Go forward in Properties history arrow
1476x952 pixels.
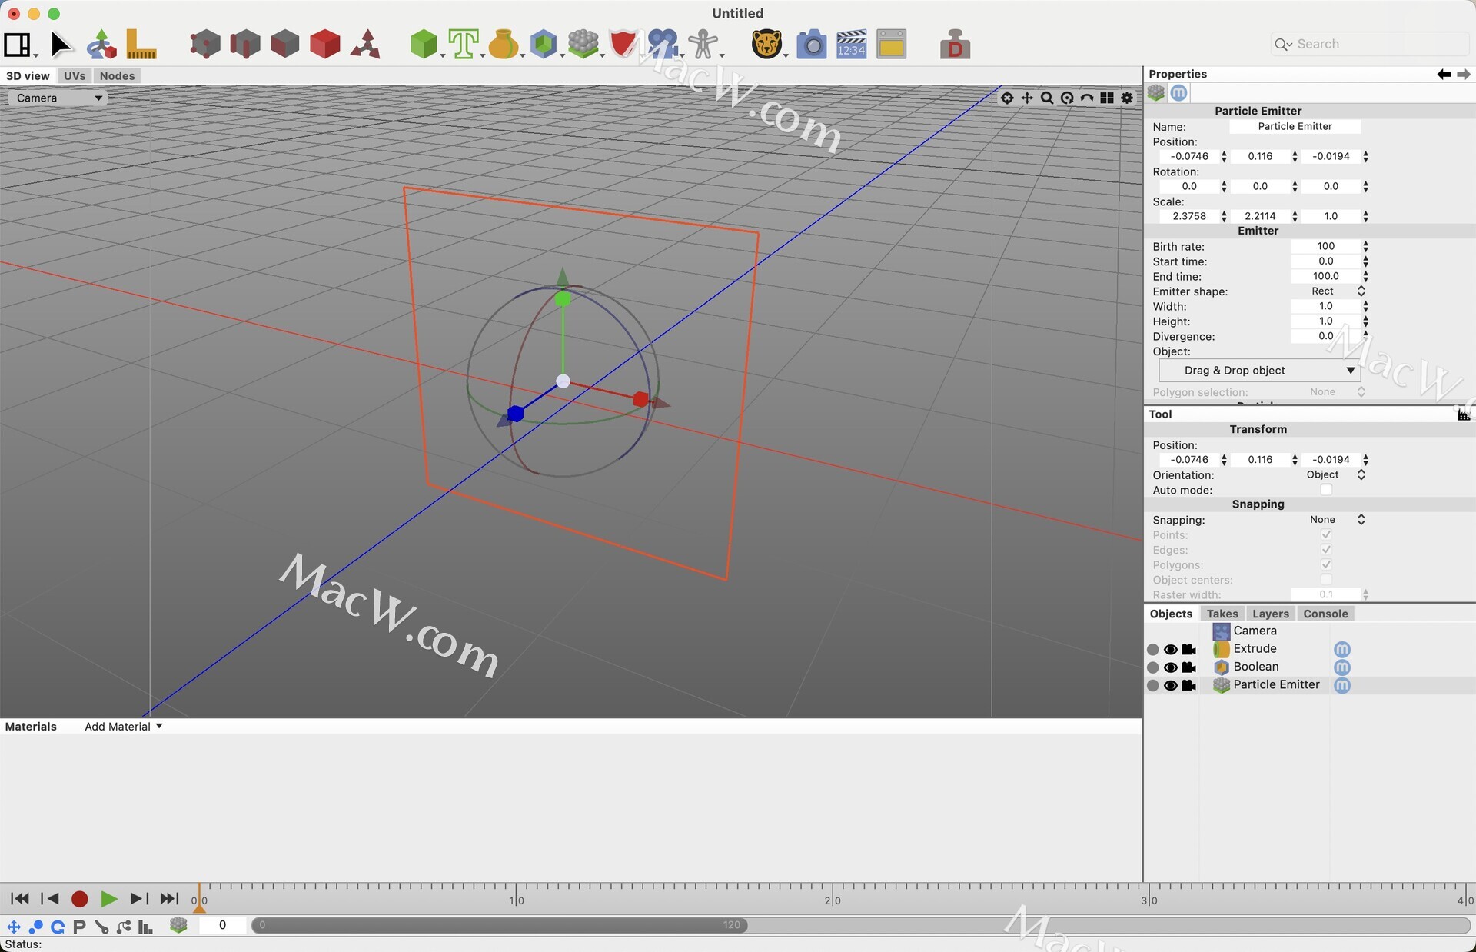[x=1464, y=74]
